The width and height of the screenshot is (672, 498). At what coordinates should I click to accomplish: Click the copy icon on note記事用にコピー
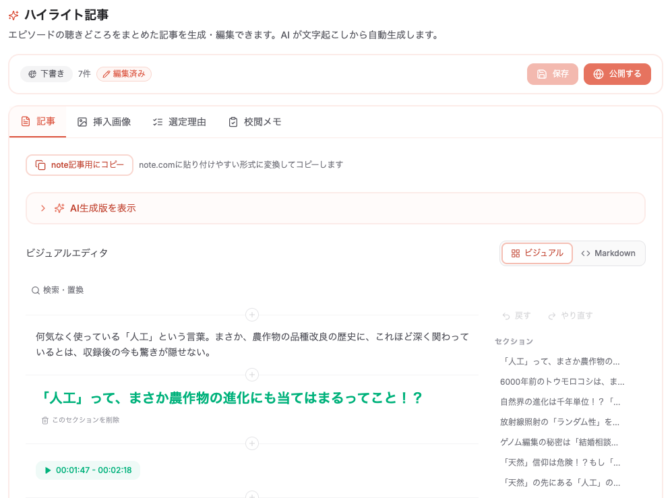39,165
